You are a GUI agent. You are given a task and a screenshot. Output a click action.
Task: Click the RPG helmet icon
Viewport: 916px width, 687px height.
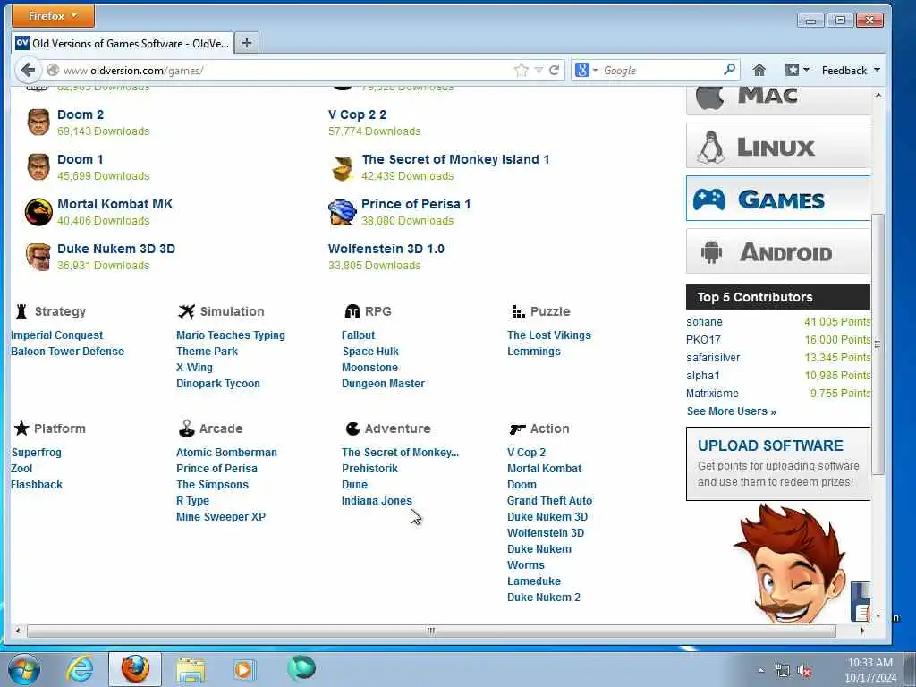pyautogui.click(x=352, y=311)
